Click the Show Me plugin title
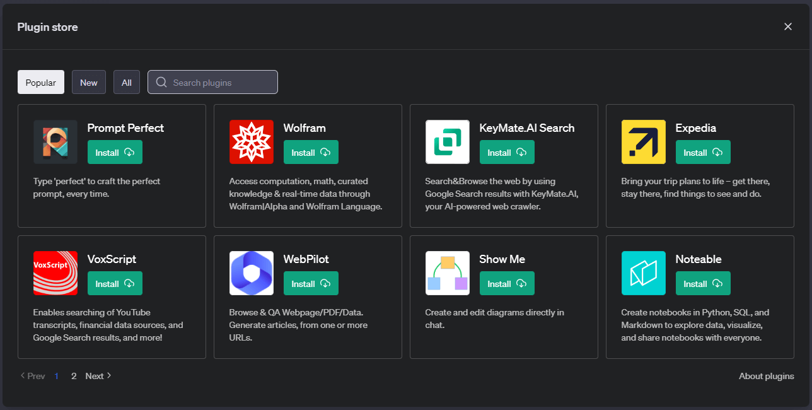The height and width of the screenshot is (410, 812). [x=502, y=259]
